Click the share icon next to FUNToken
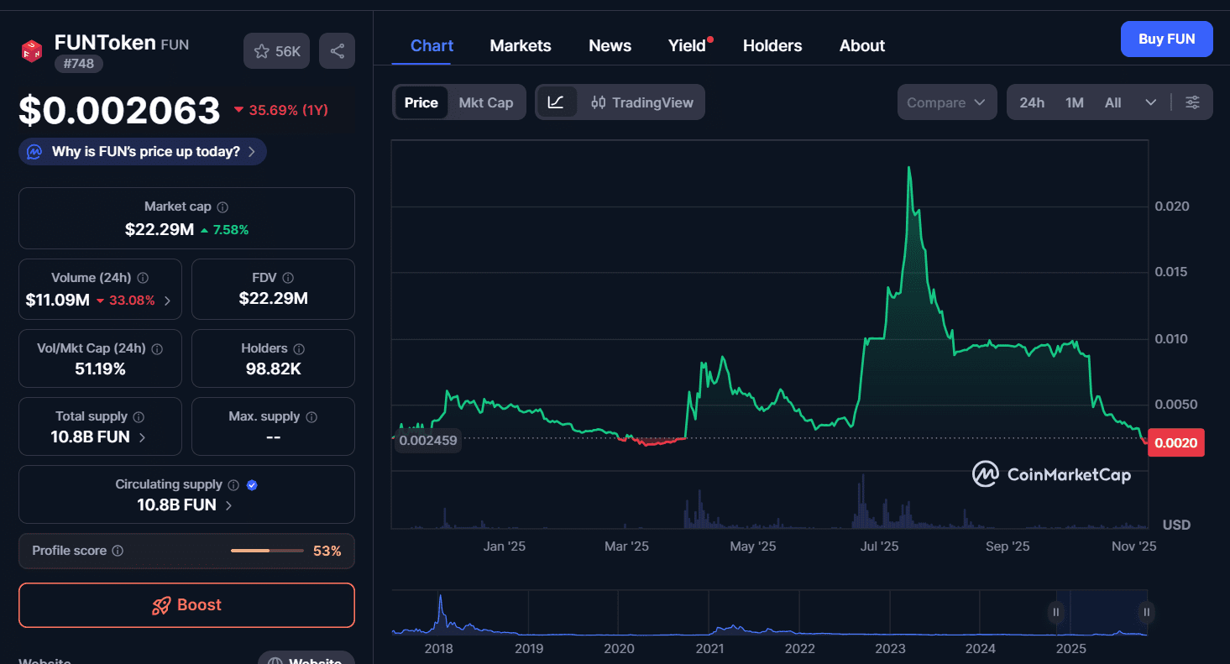The height and width of the screenshot is (664, 1230). (337, 51)
